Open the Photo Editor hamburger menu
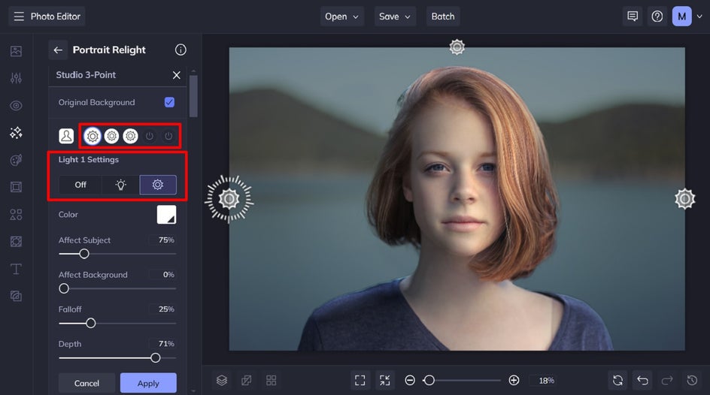Screen dimensions: 710x395 click(19, 17)
